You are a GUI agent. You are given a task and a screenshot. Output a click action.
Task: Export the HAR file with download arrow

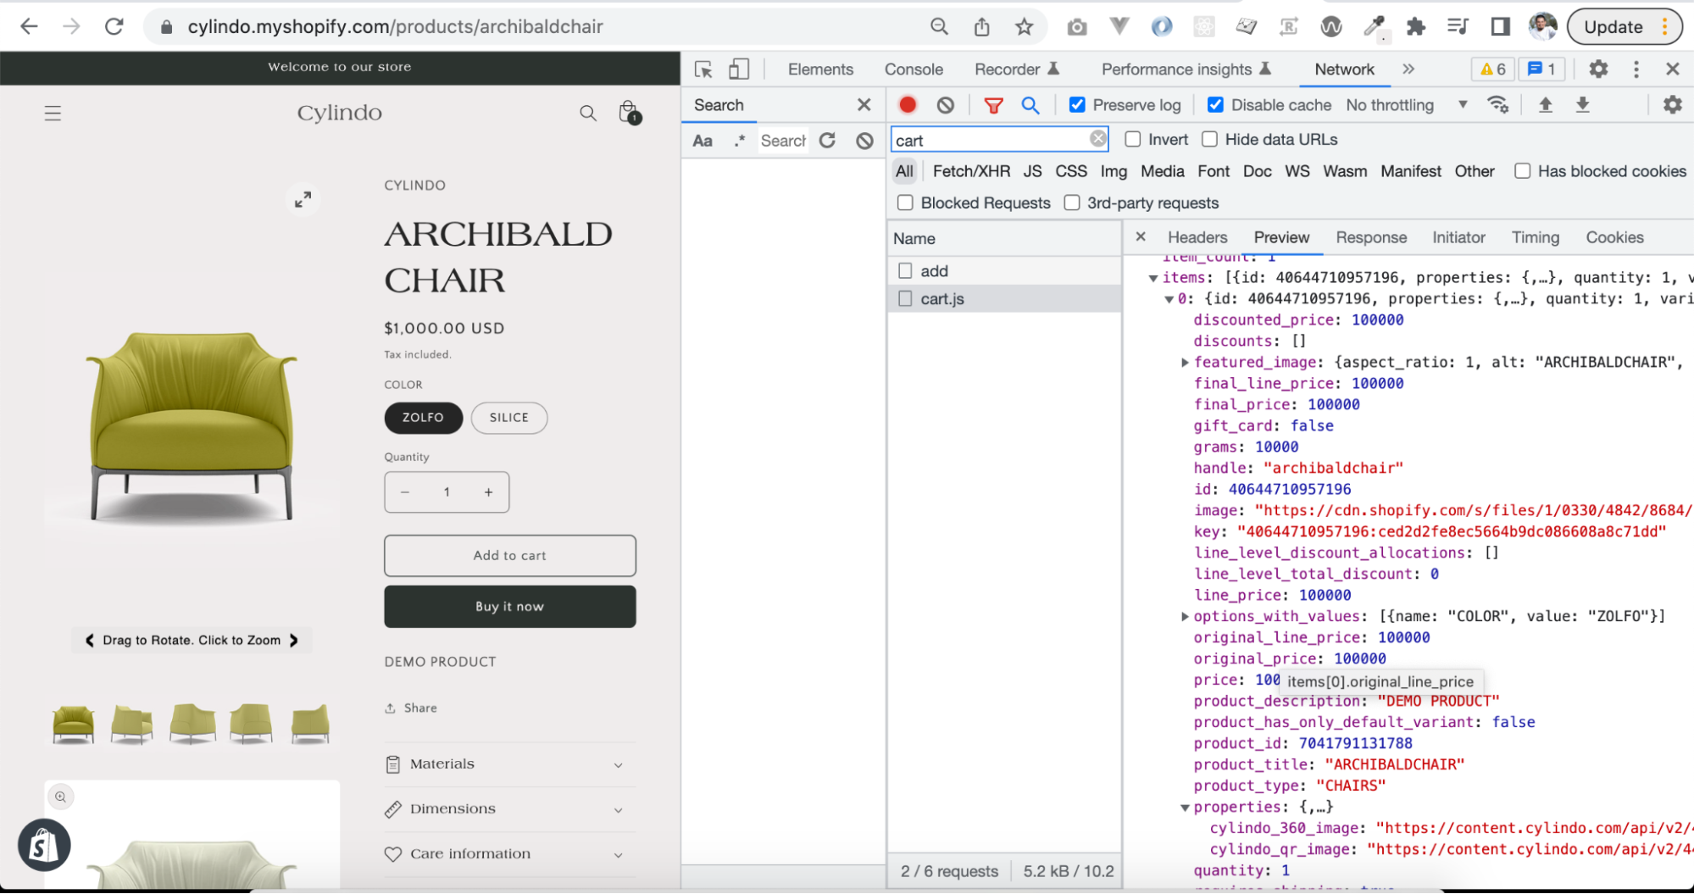(x=1582, y=105)
